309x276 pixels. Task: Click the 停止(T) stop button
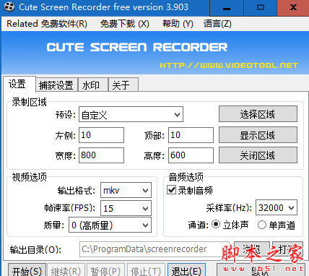click(x=146, y=270)
